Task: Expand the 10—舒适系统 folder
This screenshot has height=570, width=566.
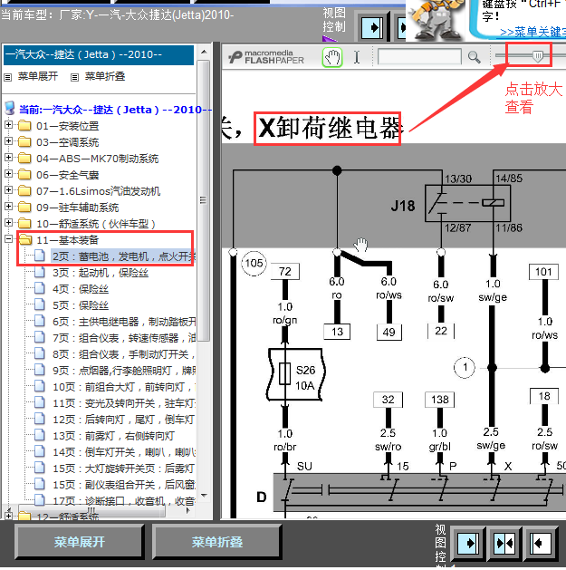Action: 8,223
